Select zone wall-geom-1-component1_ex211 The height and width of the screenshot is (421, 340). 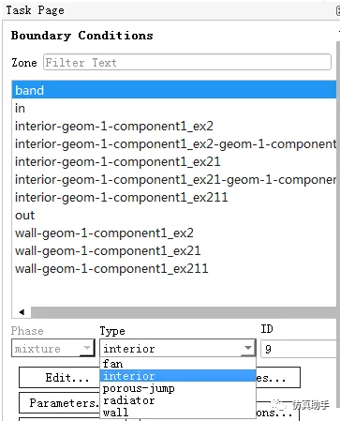point(174,268)
